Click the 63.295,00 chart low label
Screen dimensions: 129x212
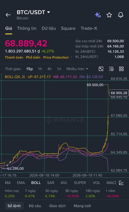tap(15, 169)
